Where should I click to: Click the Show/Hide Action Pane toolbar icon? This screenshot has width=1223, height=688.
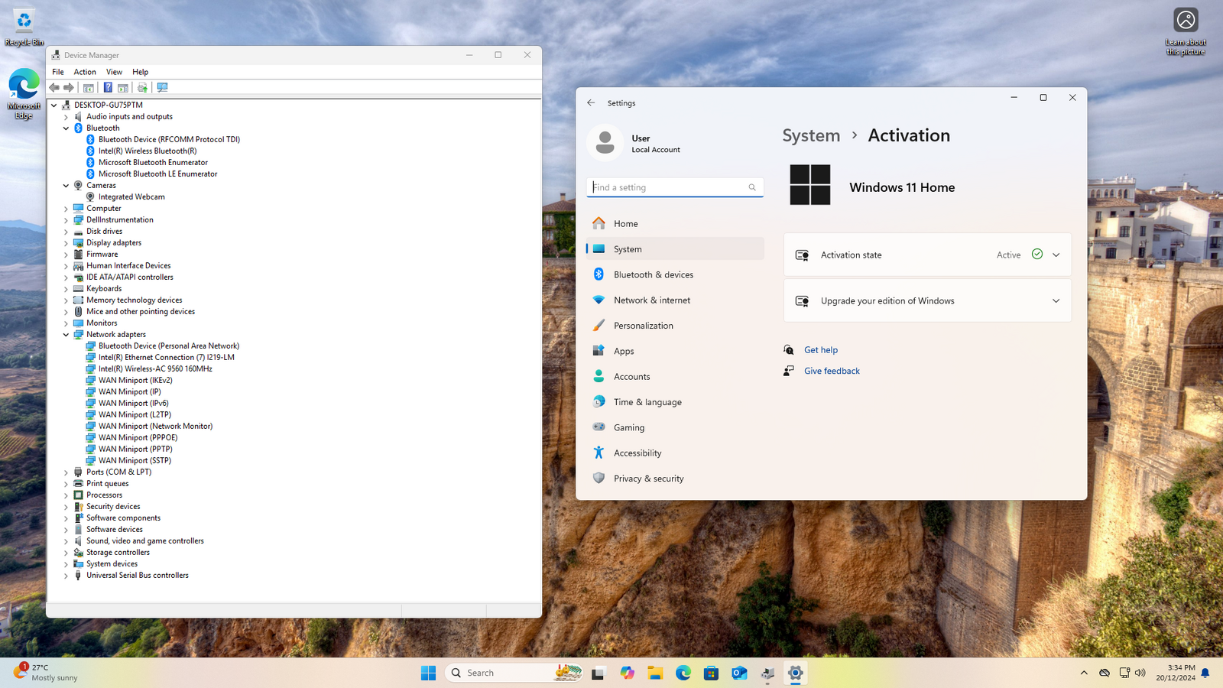(x=123, y=88)
